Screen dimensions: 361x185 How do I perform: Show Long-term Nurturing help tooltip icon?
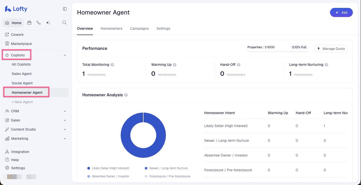click(x=326, y=65)
